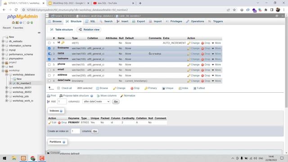Switch to the Browse tab
The height and width of the screenshot is (162, 288).
(55, 22)
